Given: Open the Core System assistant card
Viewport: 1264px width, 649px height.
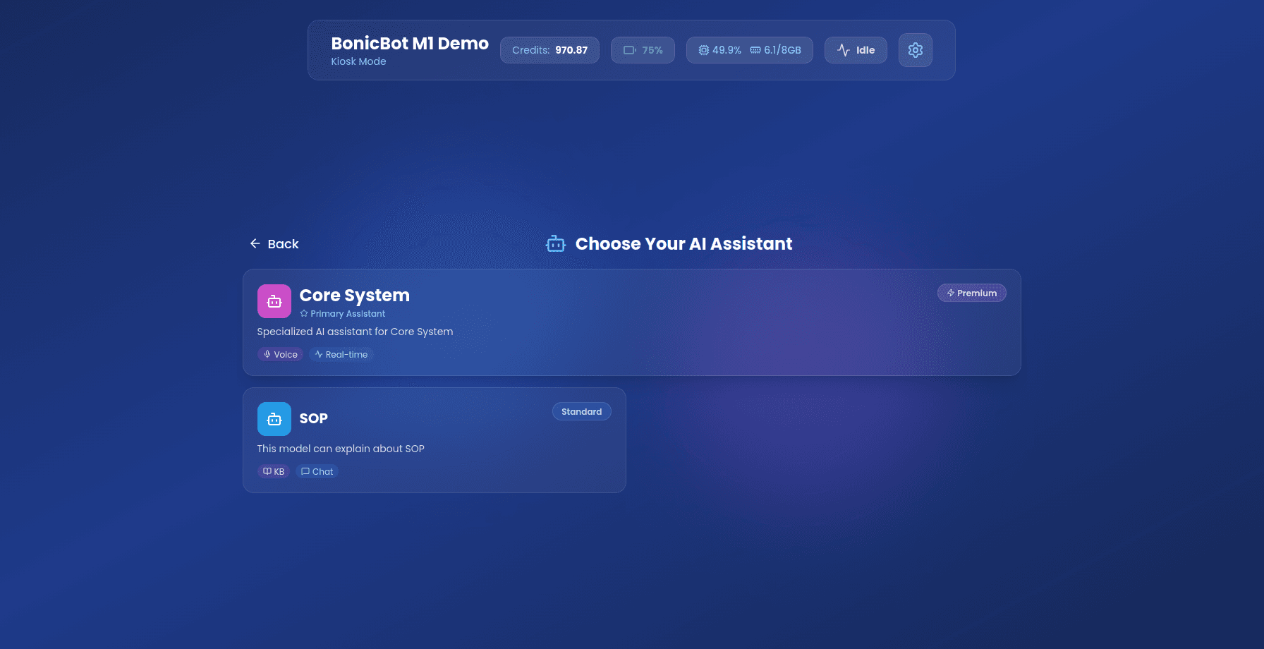Looking at the screenshot, I should click(x=632, y=322).
